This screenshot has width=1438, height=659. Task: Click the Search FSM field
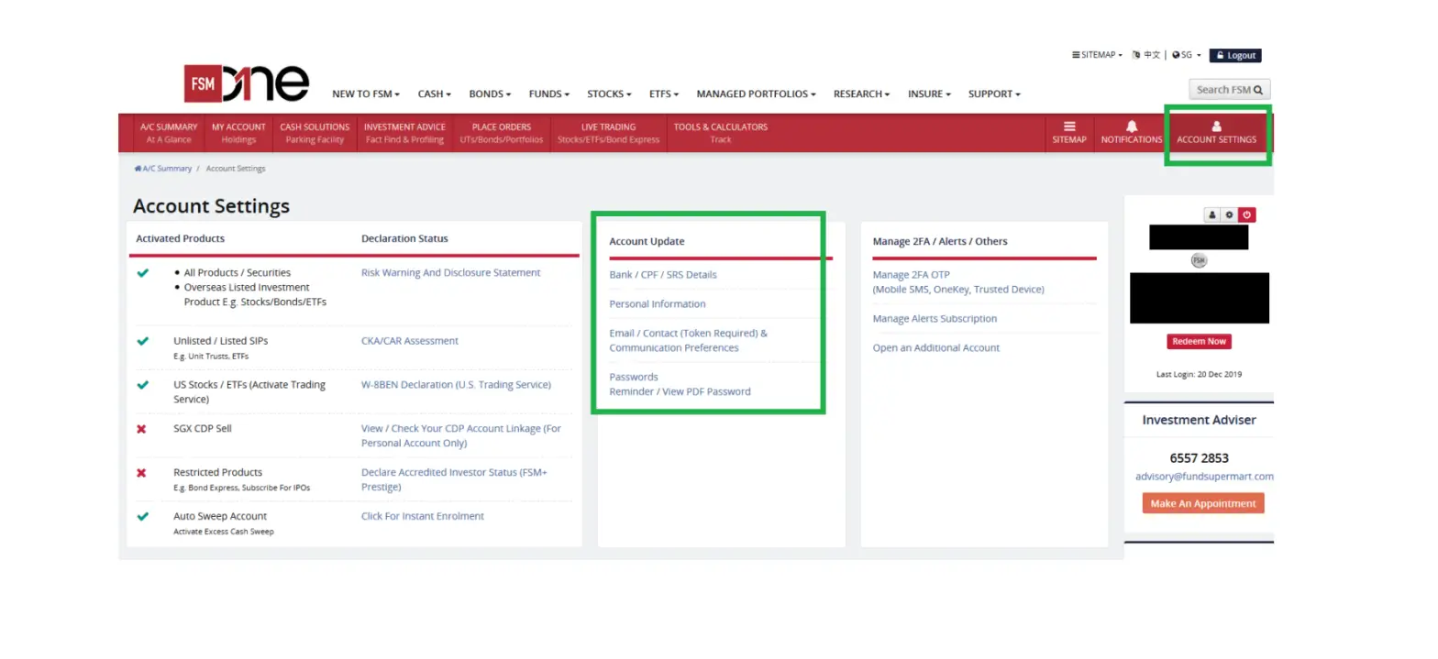(x=1230, y=90)
